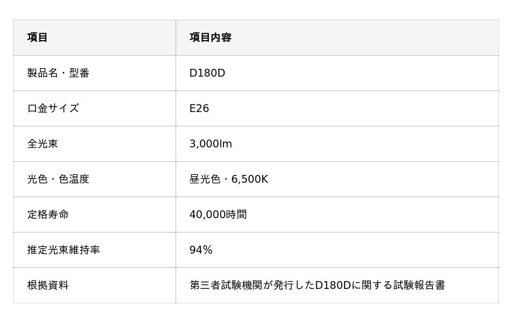Click the E26 base size value
The width and height of the screenshot is (524, 323).
[199, 108]
